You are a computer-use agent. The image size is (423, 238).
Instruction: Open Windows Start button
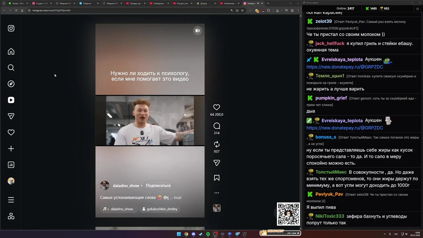coord(179,234)
